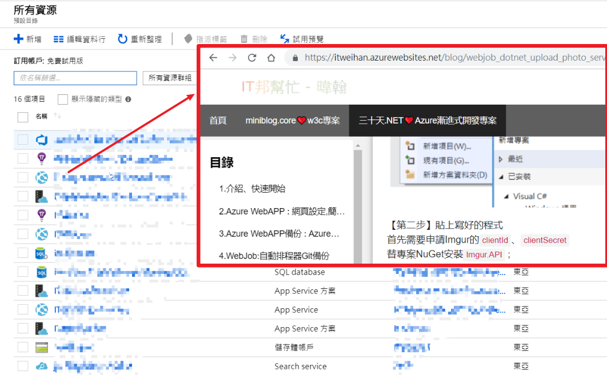Screen dimensions: 607x382
Task: Check the 儲存體帳戶 row checkbox
Action: pyautogui.click(x=23, y=347)
